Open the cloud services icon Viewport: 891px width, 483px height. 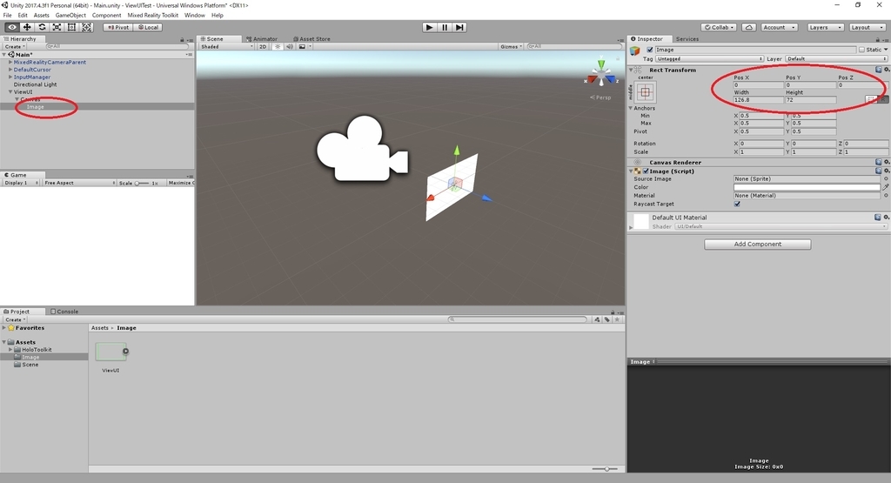pos(749,27)
